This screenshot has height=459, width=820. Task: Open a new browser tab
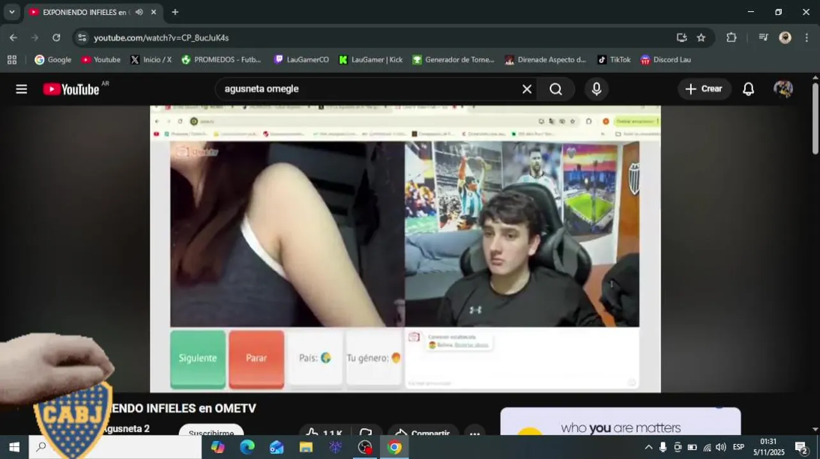pyautogui.click(x=175, y=12)
